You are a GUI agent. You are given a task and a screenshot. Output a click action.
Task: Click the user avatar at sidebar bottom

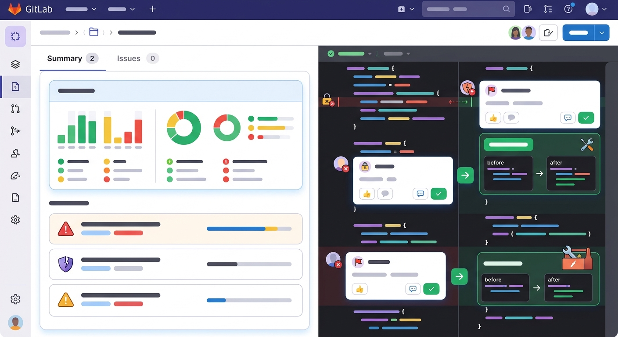[x=15, y=323]
